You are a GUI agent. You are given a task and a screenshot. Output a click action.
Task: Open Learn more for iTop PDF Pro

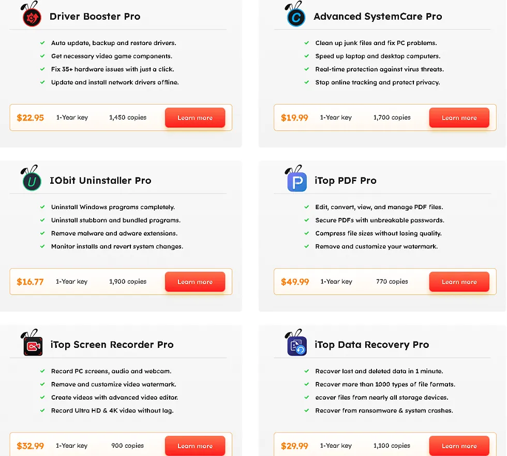[459, 282]
